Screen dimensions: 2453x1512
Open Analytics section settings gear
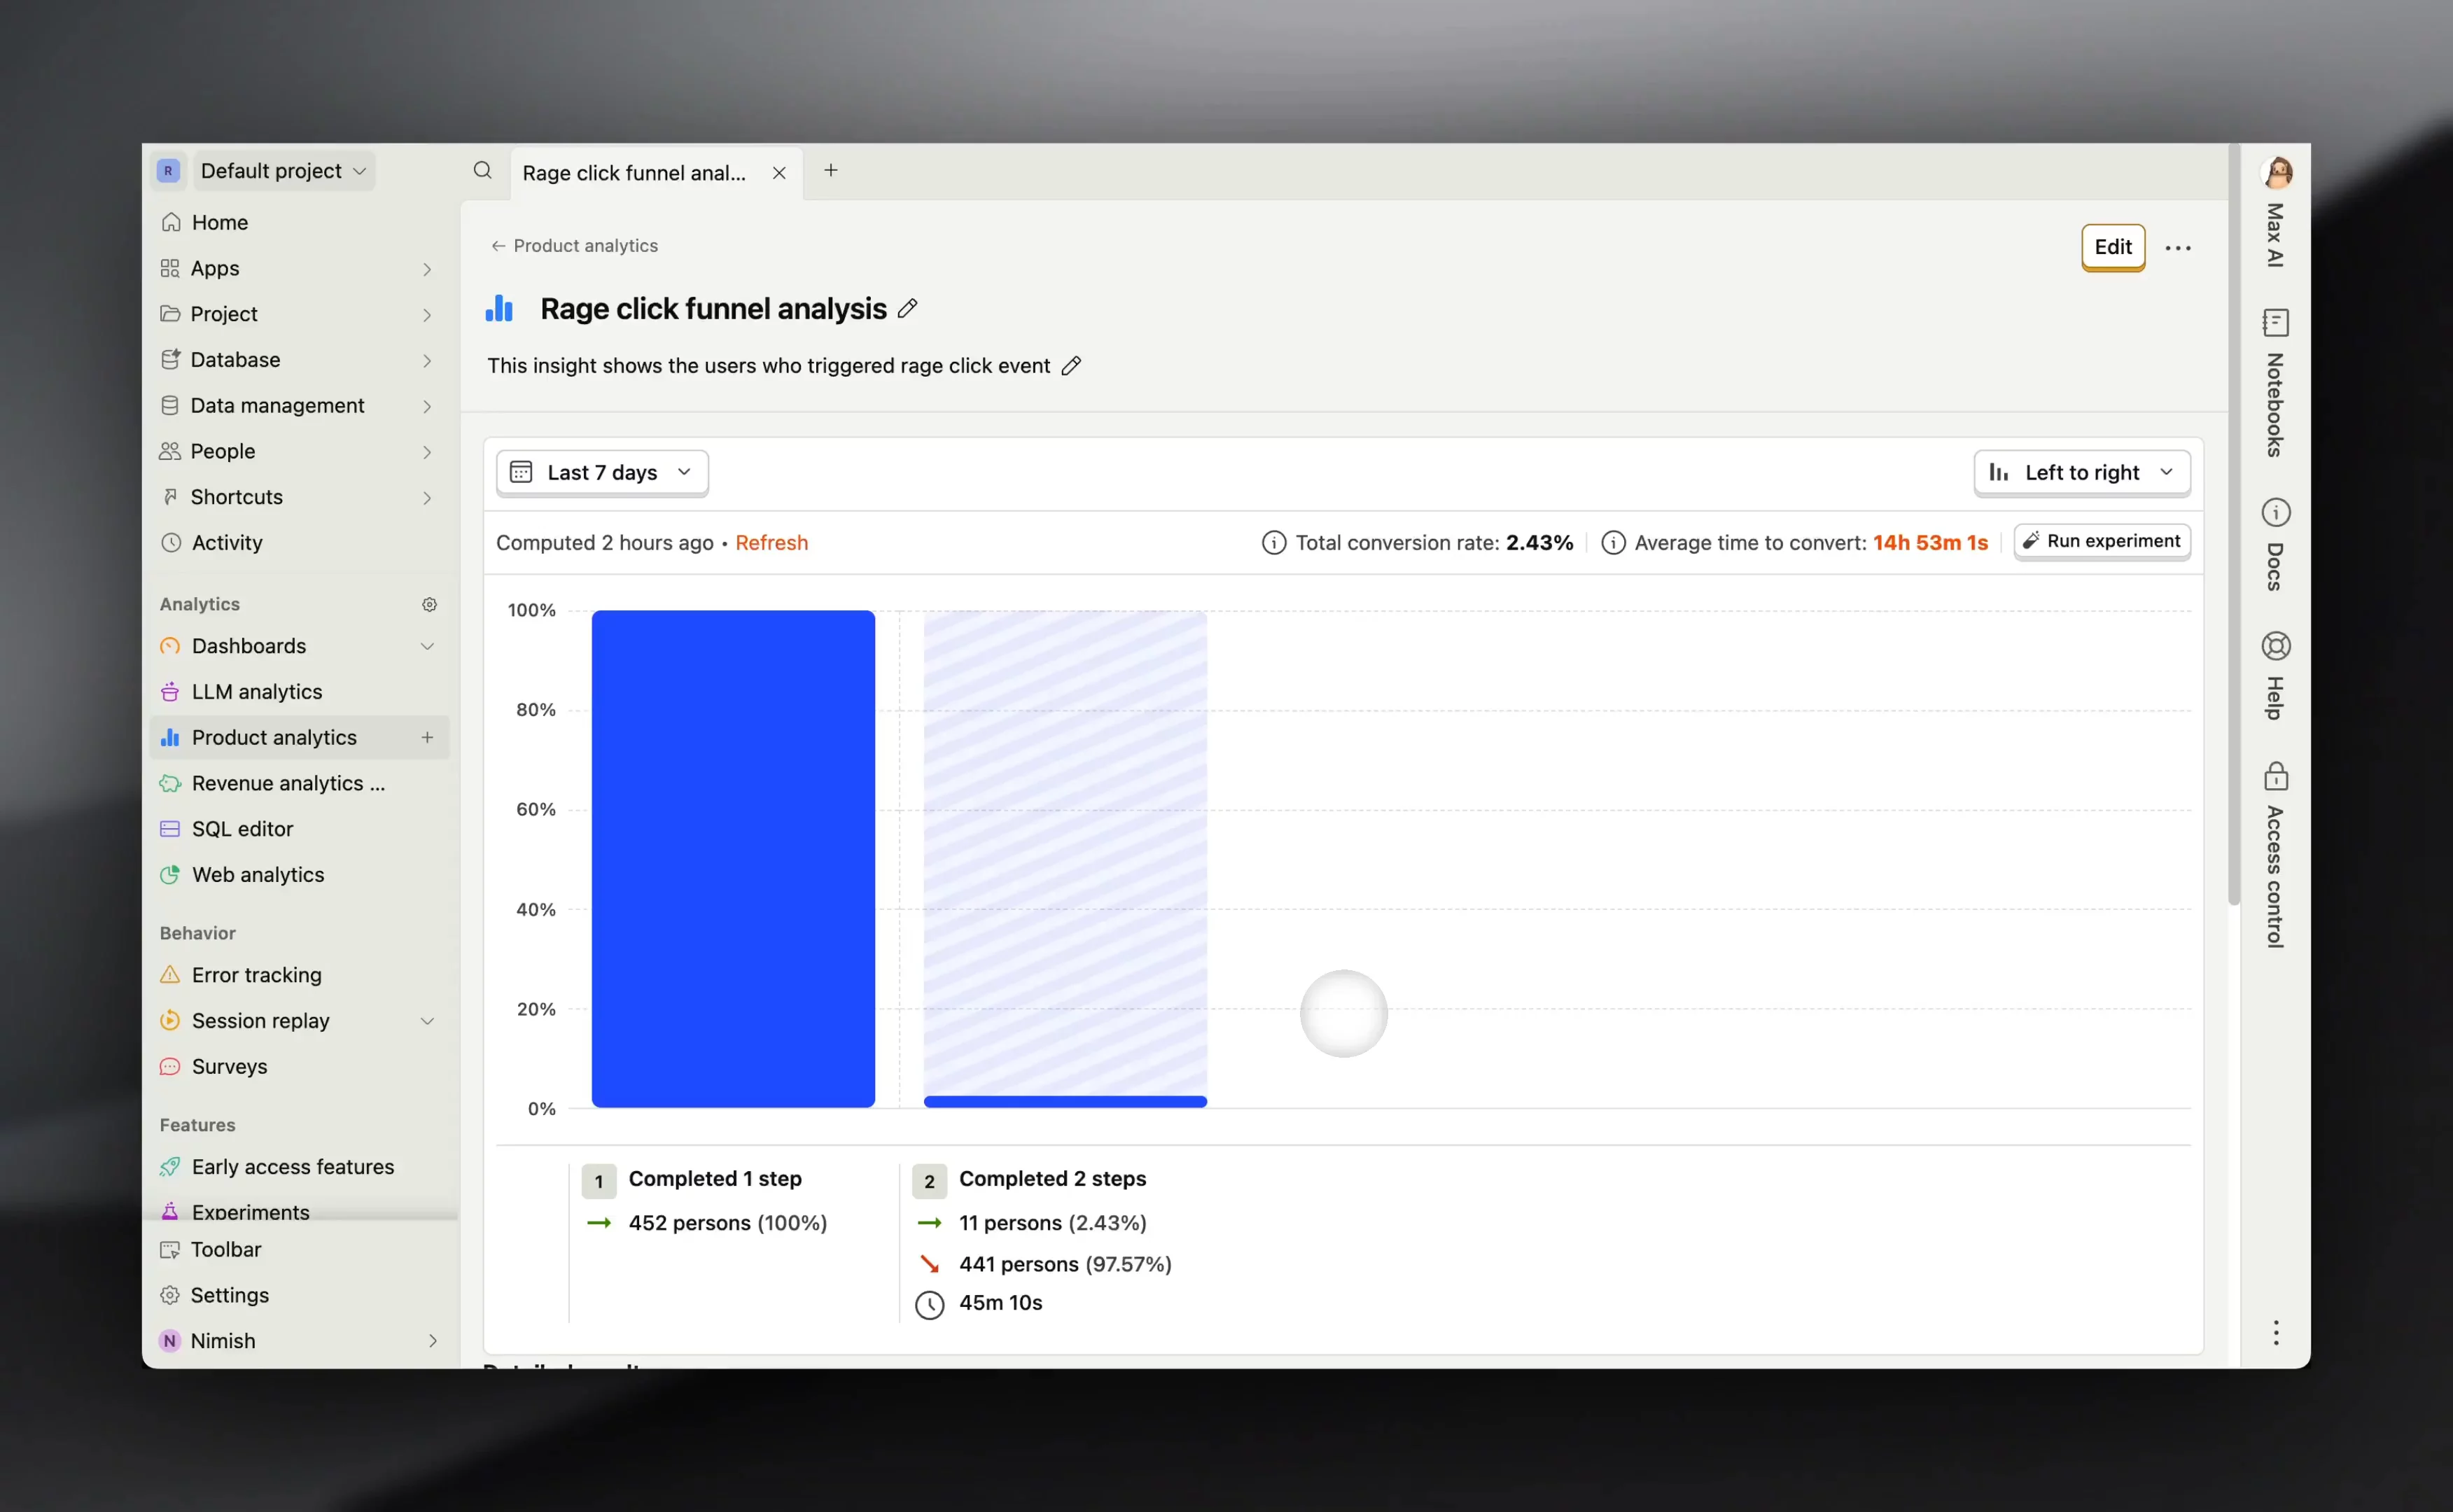click(429, 604)
